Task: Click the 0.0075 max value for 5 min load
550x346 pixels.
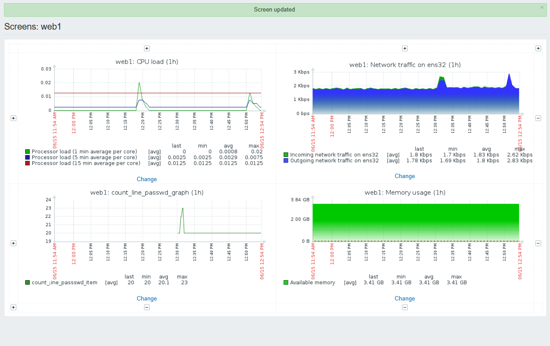Action: [x=254, y=157]
